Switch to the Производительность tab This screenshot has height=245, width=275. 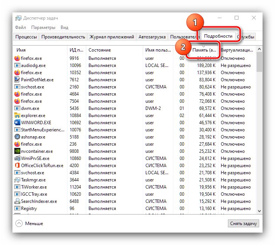[x=63, y=37]
